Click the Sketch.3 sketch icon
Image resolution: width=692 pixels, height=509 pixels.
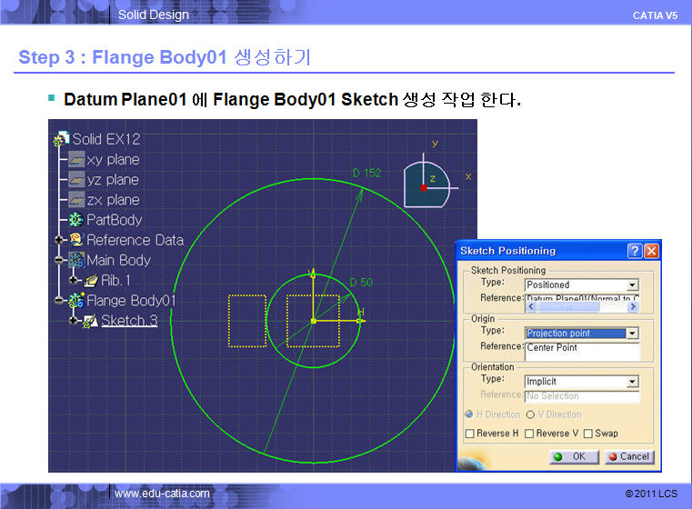90,320
